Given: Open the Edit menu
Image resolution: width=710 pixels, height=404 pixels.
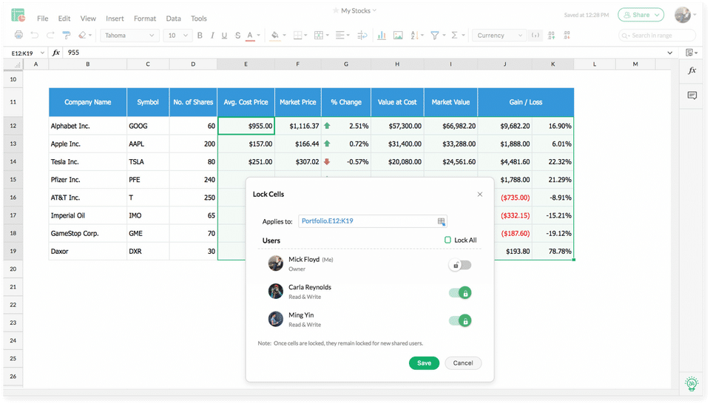Looking at the screenshot, I should click(x=64, y=18).
